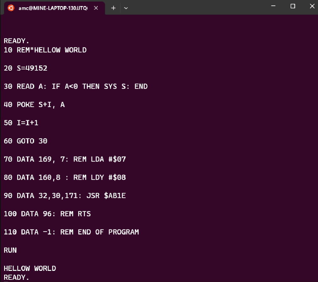Viewport: 318px width, 282px height.
Task: Click the Ubuntu icon in the terminal tab
Action: coord(11,8)
